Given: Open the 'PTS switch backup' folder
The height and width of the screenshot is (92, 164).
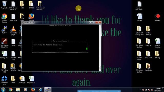Looking at the screenshot, I should click(139, 68).
